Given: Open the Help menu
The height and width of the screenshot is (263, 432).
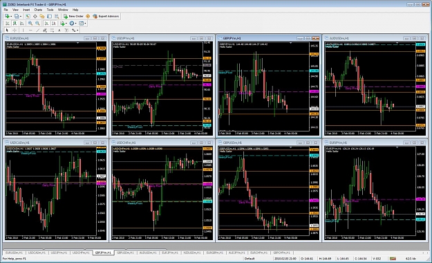Looking at the screenshot, I should tap(75, 10).
